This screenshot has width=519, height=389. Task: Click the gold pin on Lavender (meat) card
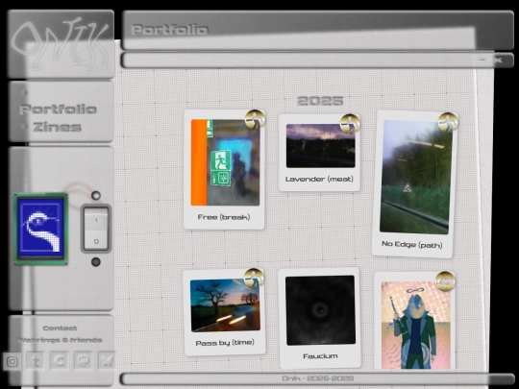(350, 124)
